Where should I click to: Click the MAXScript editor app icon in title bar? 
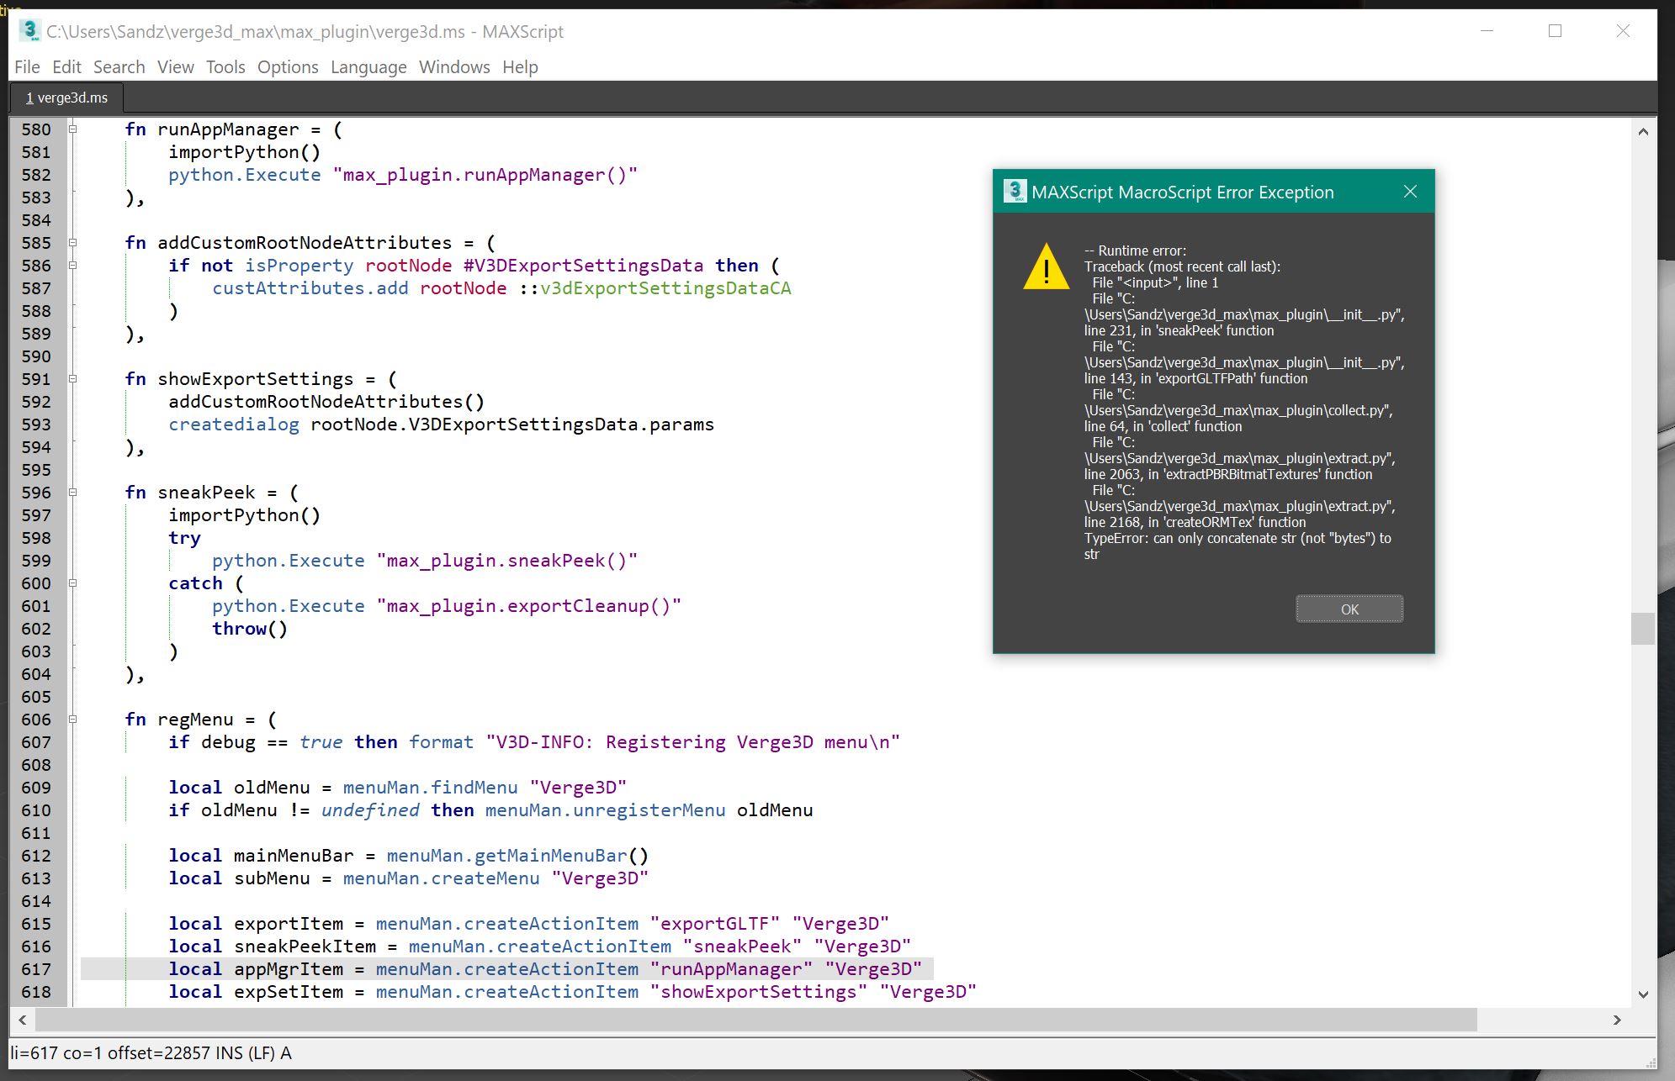(30, 31)
